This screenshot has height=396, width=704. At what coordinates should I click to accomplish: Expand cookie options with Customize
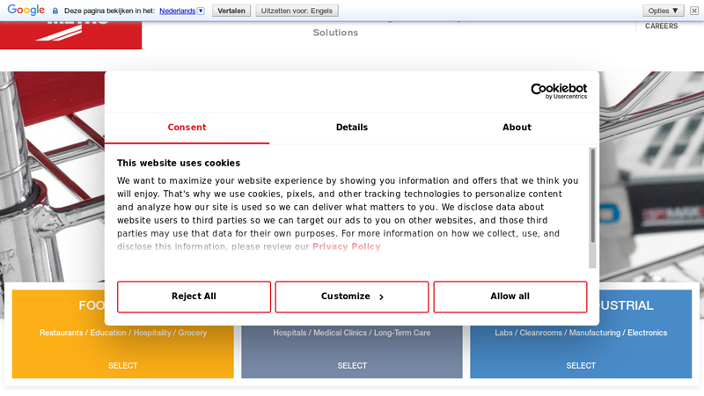coord(352,297)
